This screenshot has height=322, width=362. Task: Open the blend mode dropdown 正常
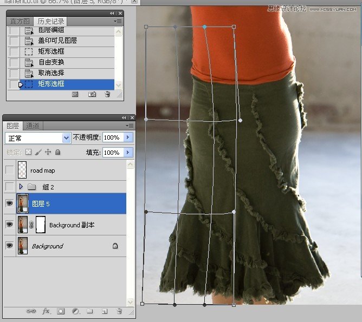(38, 138)
